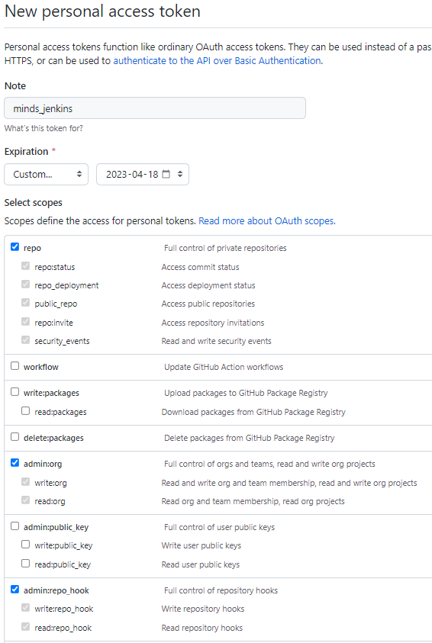
Task: Open the Custom... expiration dropdown
Action: pos(47,174)
